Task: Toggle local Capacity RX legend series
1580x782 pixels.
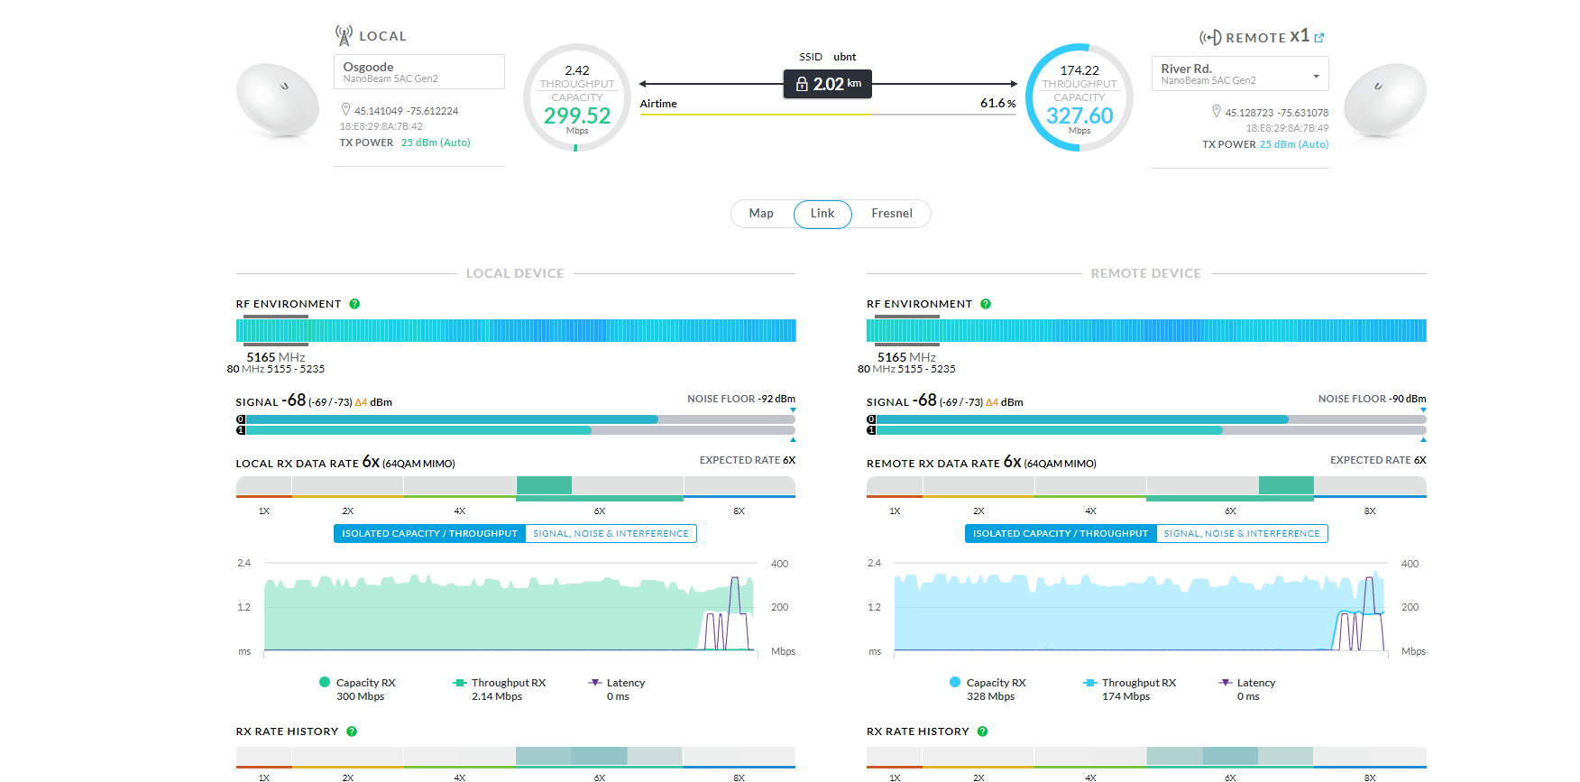Action: 358,683
